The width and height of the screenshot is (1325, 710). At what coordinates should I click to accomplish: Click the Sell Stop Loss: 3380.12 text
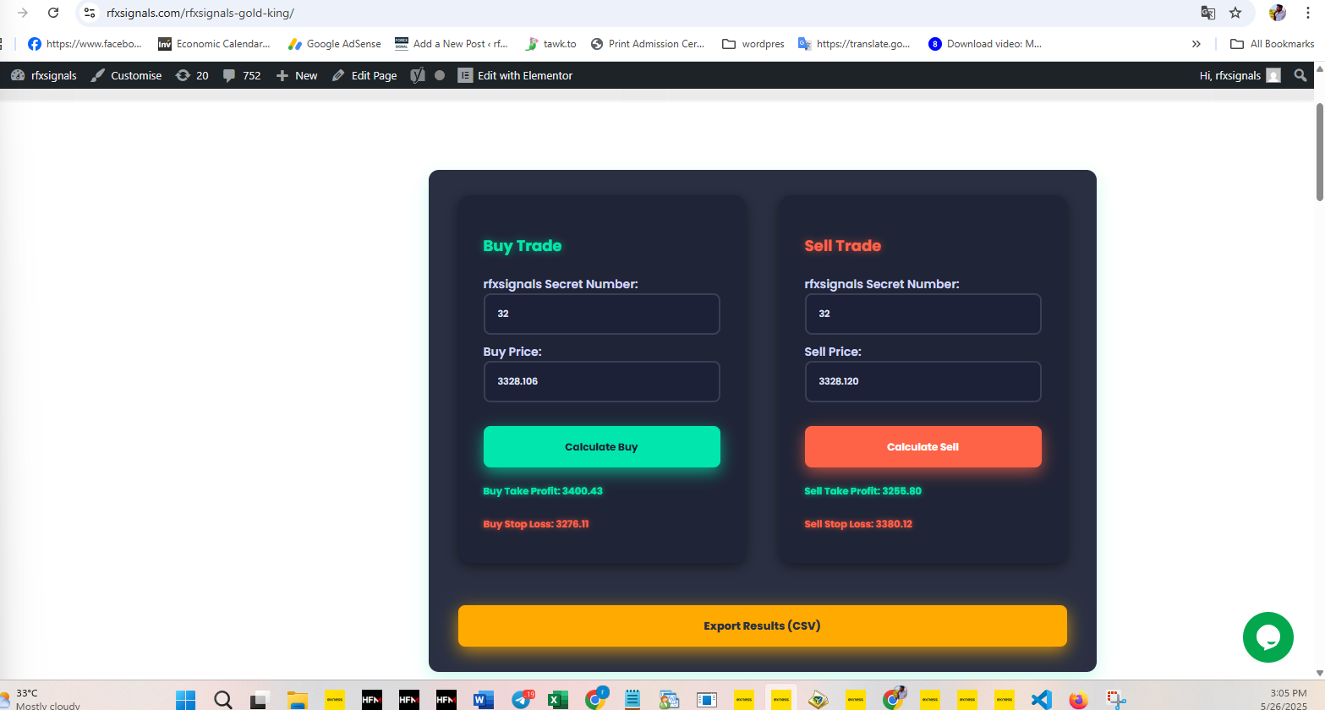click(x=858, y=524)
